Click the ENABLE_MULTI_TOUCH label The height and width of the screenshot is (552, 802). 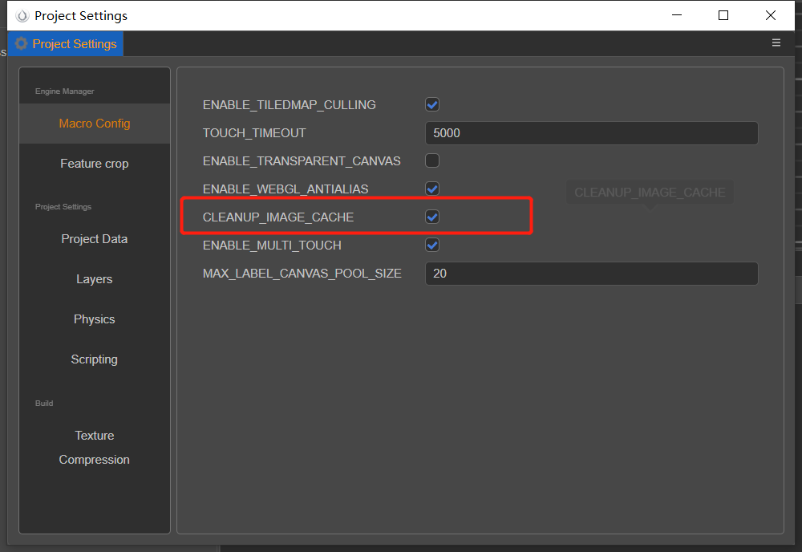coord(272,245)
